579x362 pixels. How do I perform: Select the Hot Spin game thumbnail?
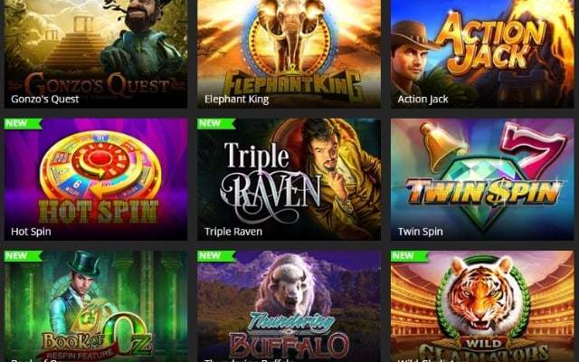coord(96,179)
